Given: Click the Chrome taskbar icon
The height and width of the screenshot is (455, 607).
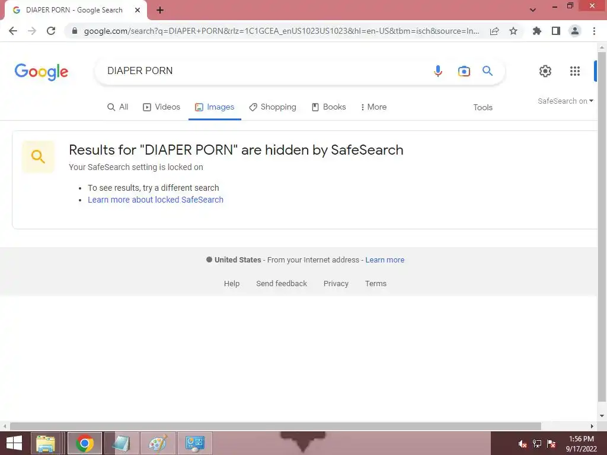Looking at the screenshot, I should (85, 443).
